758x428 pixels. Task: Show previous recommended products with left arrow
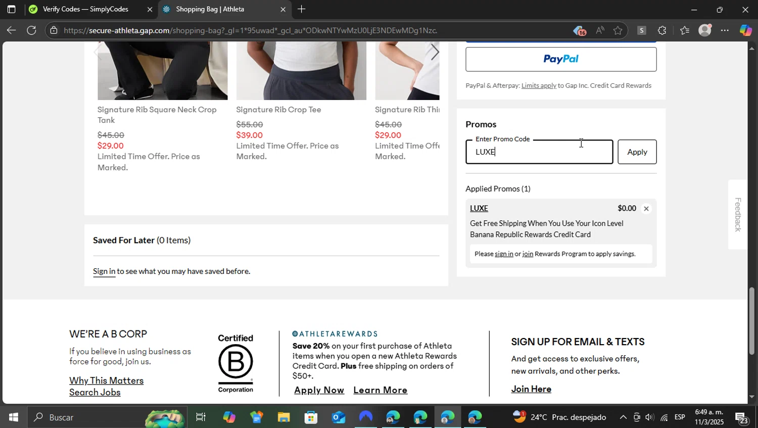(97, 52)
